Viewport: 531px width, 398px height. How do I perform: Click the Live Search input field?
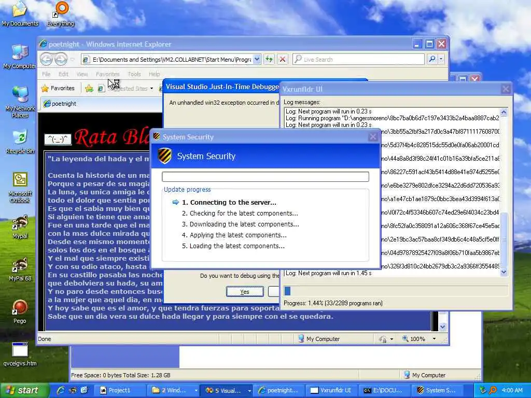click(359, 59)
